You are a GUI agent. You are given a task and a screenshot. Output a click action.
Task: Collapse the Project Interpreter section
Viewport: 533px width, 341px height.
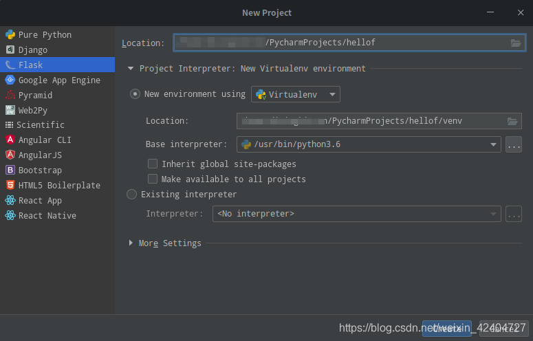click(131, 68)
